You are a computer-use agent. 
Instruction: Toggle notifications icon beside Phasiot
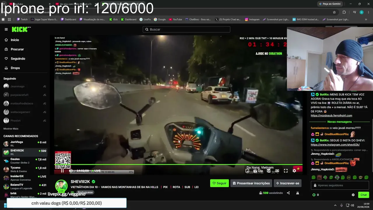[45, 121]
